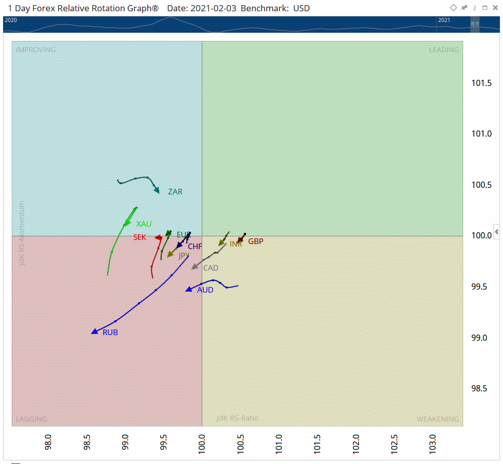The width and height of the screenshot is (503, 464).
Task: Select the GBP currency label
Action: (256, 241)
